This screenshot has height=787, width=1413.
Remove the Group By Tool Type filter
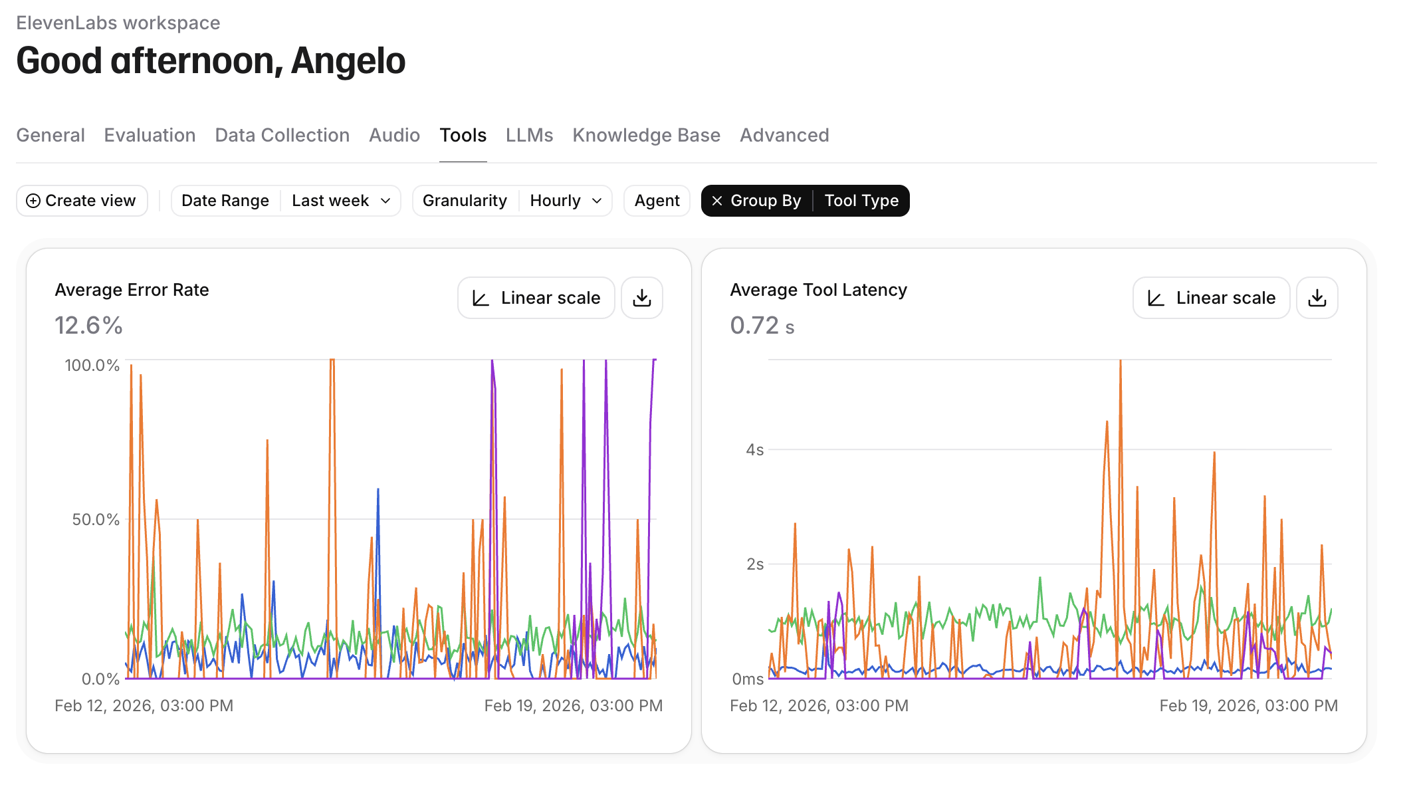[x=717, y=201]
